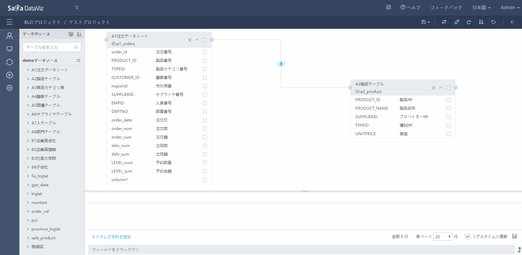Click shuffle icon beside demoデータソース
The width and height of the screenshot is (522, 255).
click(x=78, y=60)
